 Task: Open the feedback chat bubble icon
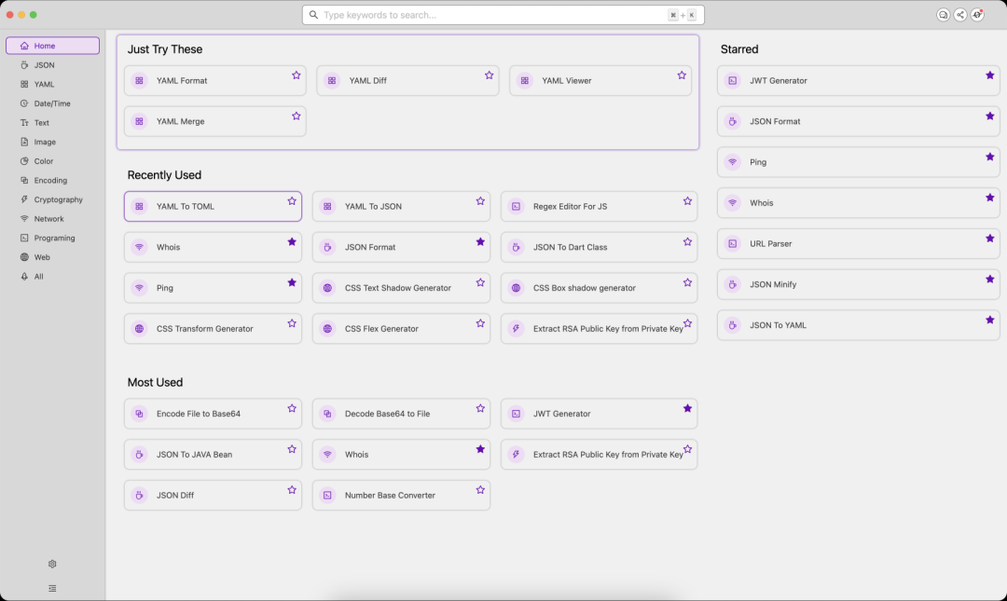coord(943,15)
